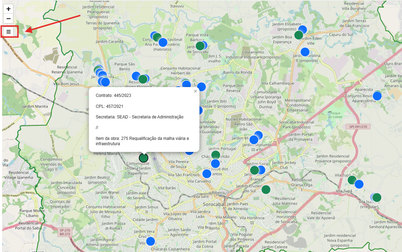Zoom in on the map
This screenshot has width=402, height=252.
point(8,9)
